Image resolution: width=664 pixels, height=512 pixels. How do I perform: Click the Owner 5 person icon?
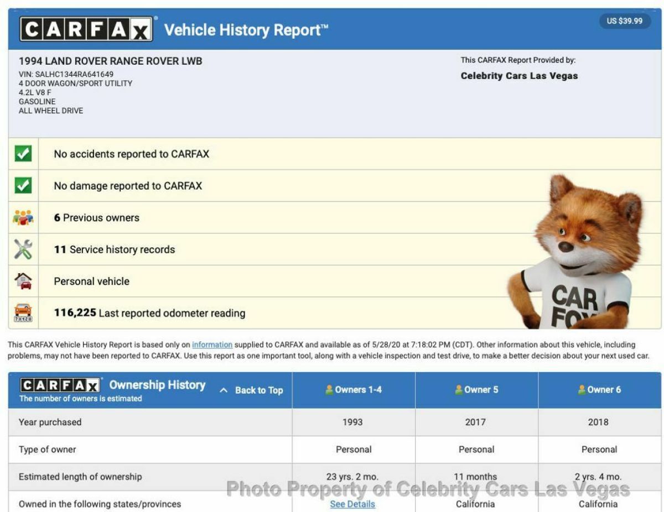(x=459, y=390)
